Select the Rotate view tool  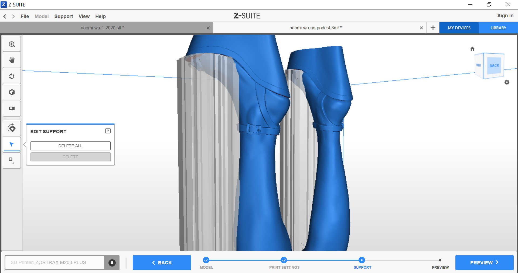[12, 76]
